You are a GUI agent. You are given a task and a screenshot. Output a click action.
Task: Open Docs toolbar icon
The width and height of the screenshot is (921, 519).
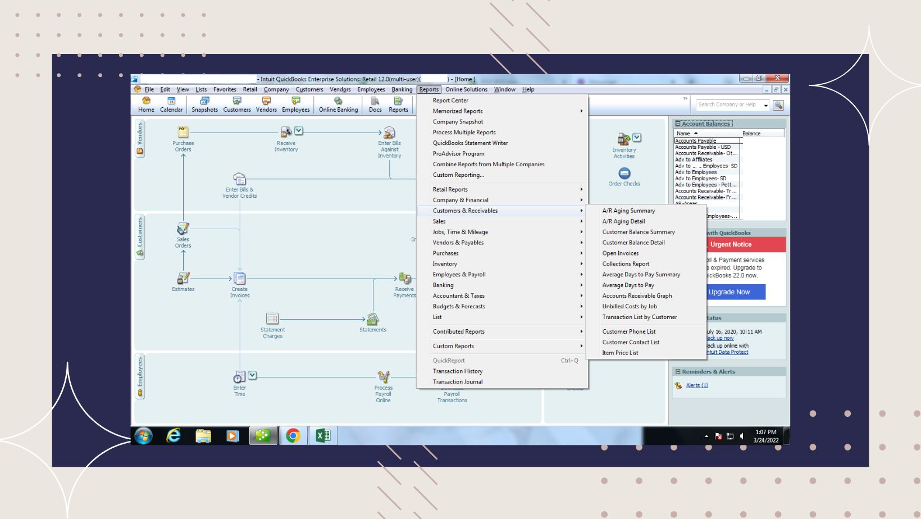click(375, 104)
